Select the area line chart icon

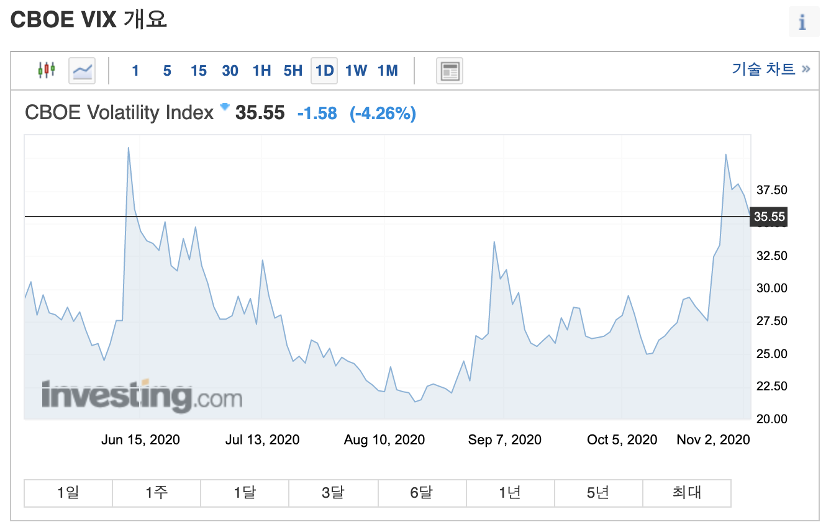pos(82,70)
